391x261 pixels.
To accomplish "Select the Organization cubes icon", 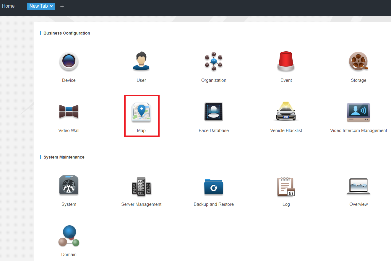I will (214, 61).
